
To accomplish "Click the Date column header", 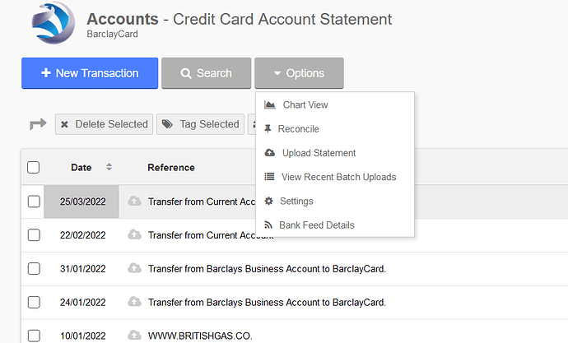I will (x=81, y=168).
